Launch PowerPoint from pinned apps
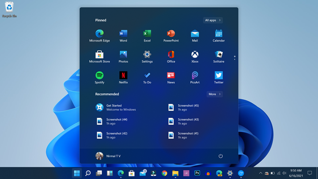Screen dimensions: 318x179 click(x=171, y=36)
